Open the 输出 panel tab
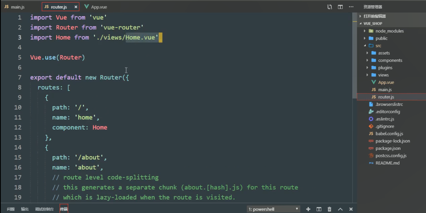Viewport: 426px width, 213px height. point(25,209)
